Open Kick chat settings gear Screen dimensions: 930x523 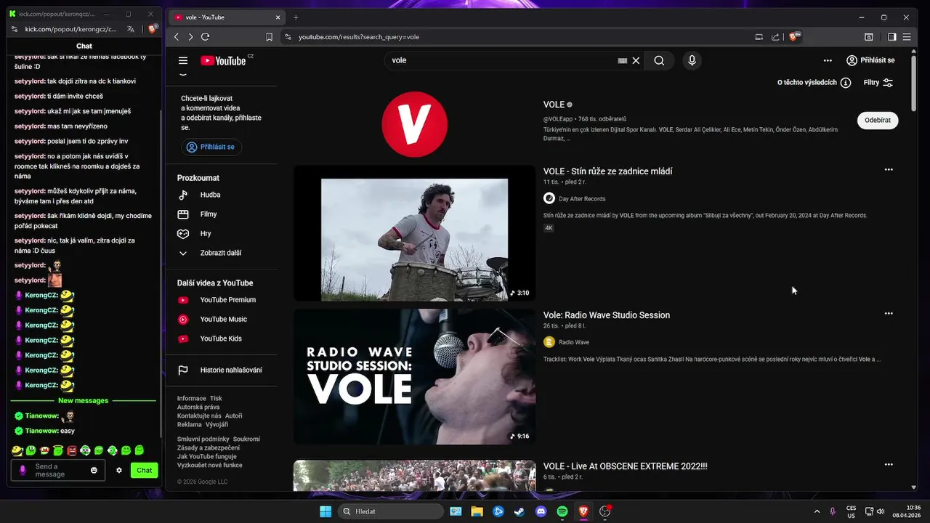pos(119,471)
